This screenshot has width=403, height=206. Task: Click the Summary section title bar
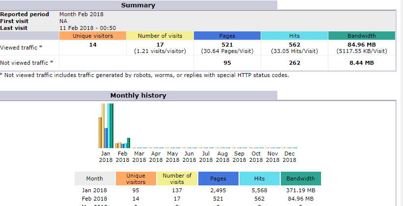tap(138, 5)
